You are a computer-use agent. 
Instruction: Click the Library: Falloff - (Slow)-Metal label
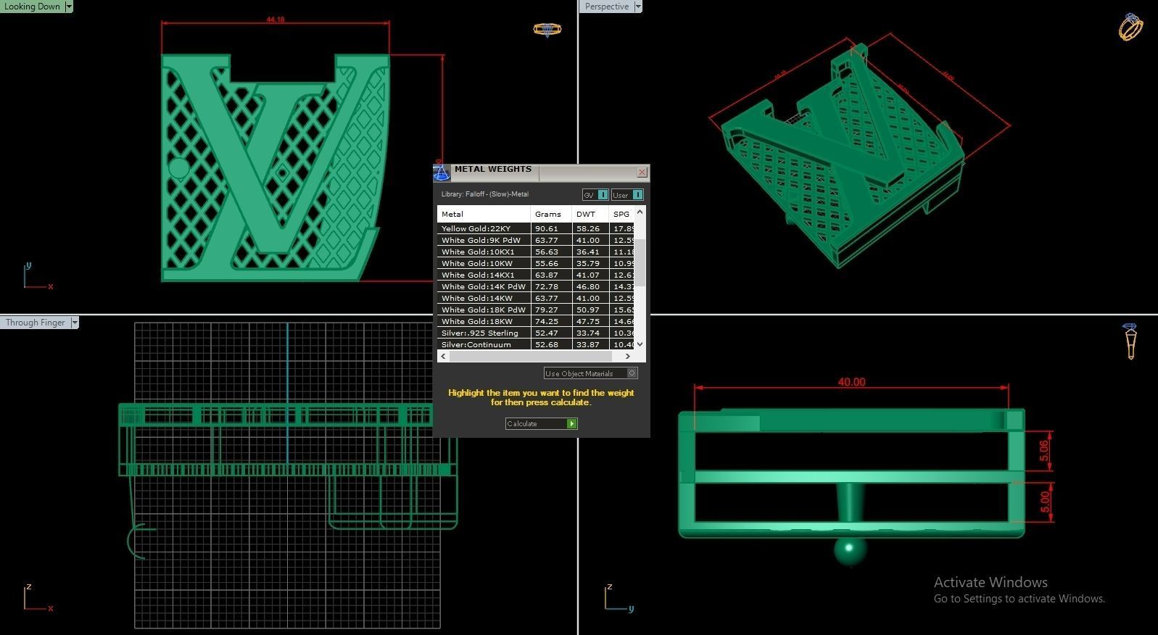pos(485,194)
